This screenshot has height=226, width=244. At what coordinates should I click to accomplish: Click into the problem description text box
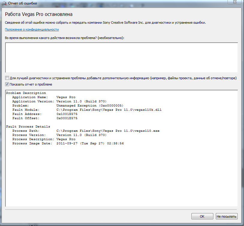[121, 58]
